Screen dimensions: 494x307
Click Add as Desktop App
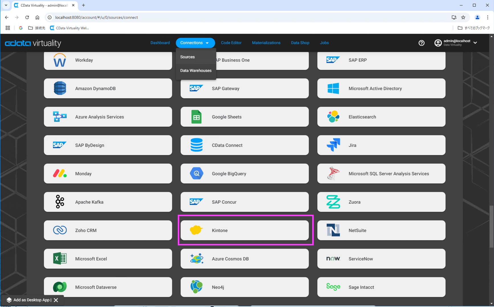tap(29, 300)
